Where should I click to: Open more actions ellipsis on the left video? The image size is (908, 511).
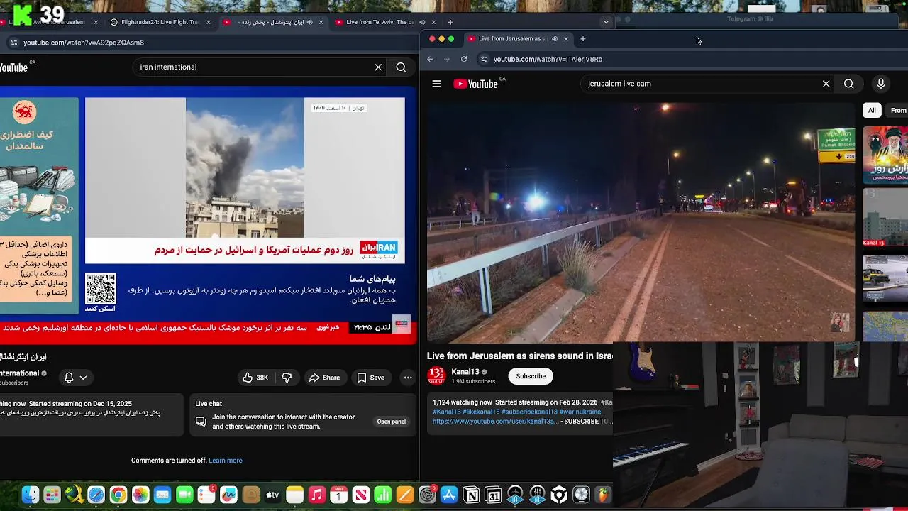pos(408,378)
